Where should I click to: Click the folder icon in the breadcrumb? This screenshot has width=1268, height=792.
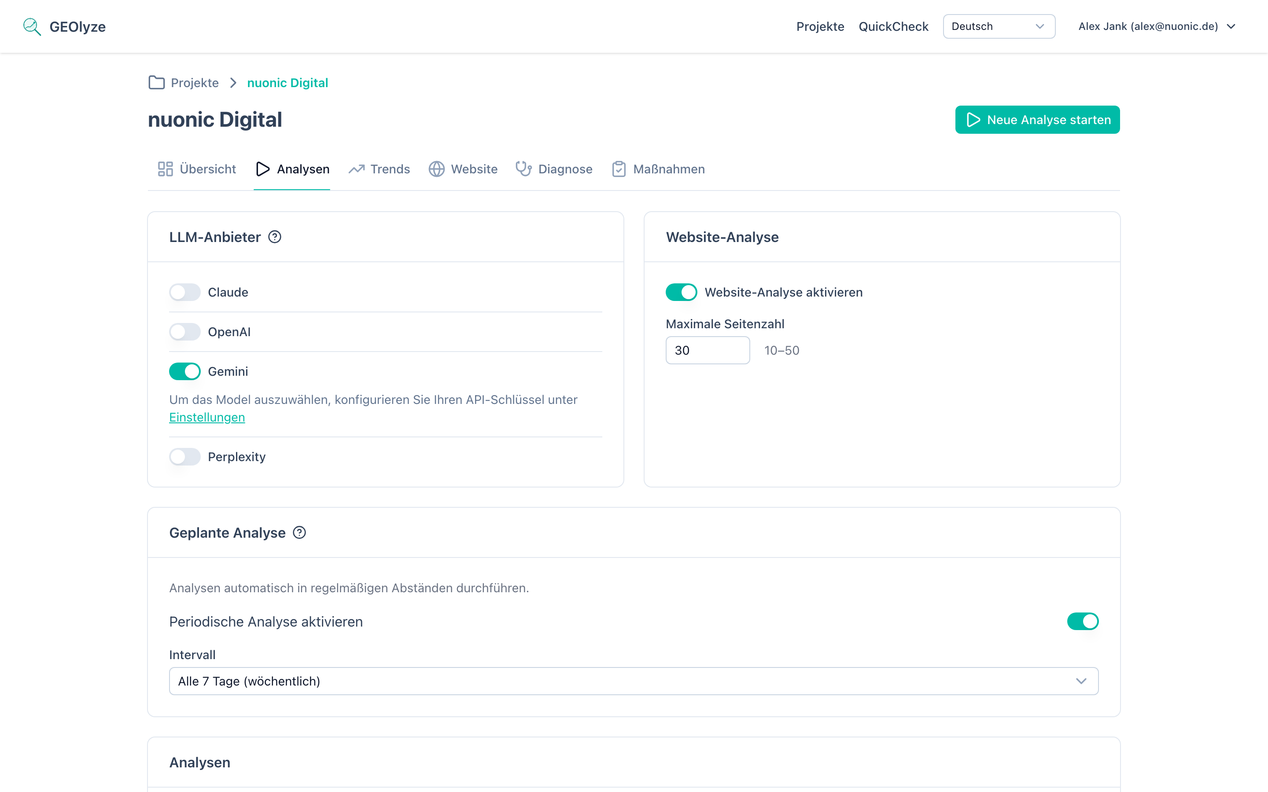(x=156, y=82)
